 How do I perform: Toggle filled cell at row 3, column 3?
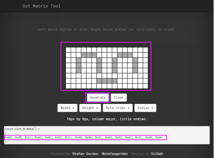click(79, 60)
